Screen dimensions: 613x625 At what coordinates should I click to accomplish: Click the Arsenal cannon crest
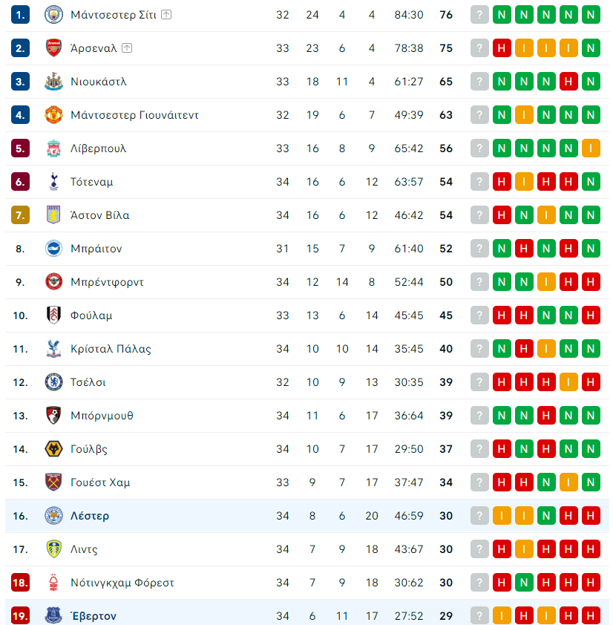53,48
